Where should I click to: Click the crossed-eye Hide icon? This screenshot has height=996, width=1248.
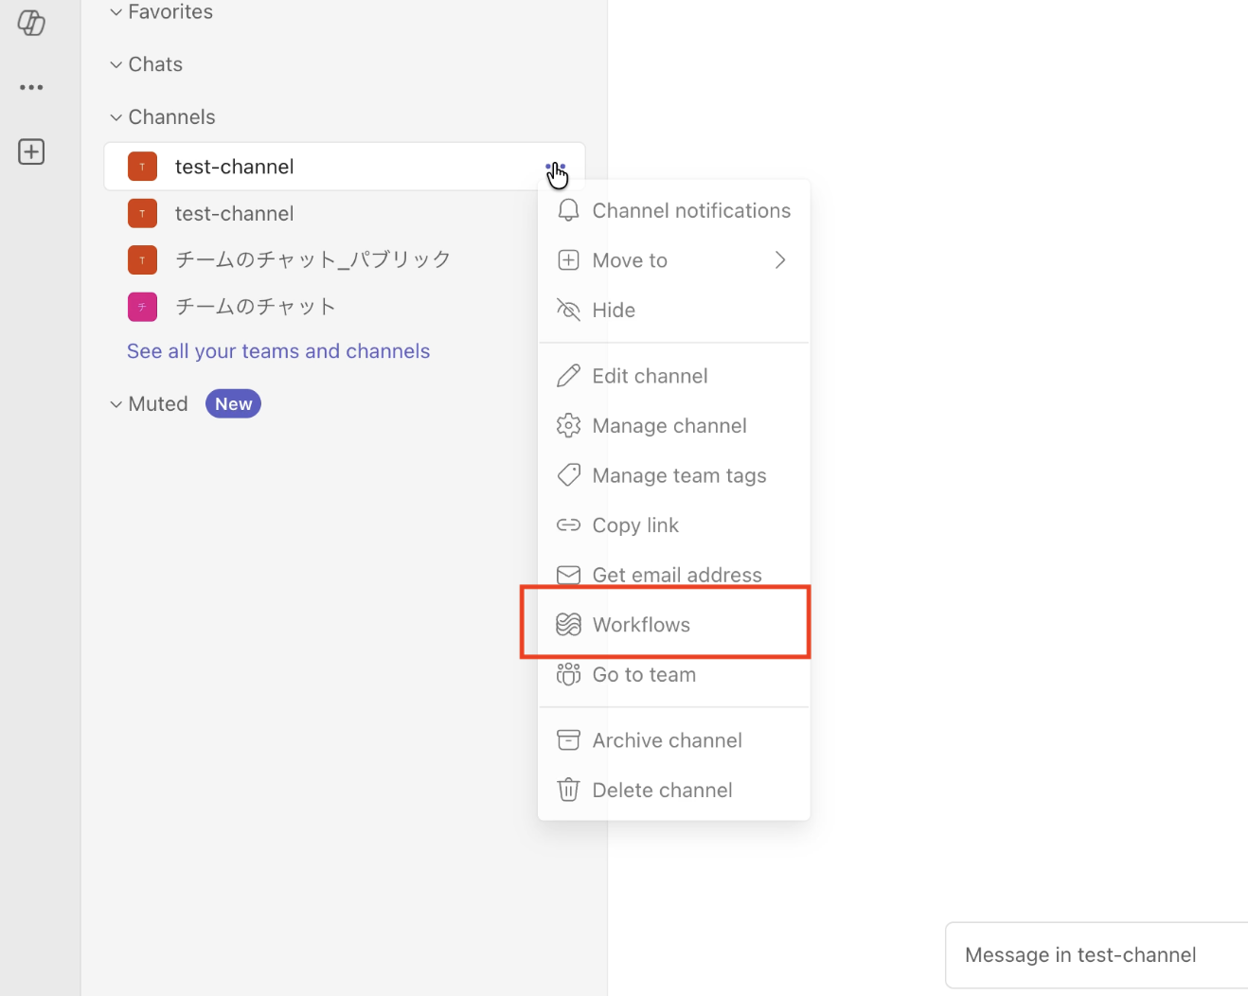[568, 310]
